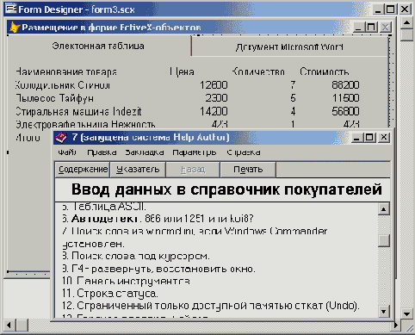The width and height of the screenshot is (415, 335).
Task: Click the Итого row label
Action: click(x=28, y=138)
